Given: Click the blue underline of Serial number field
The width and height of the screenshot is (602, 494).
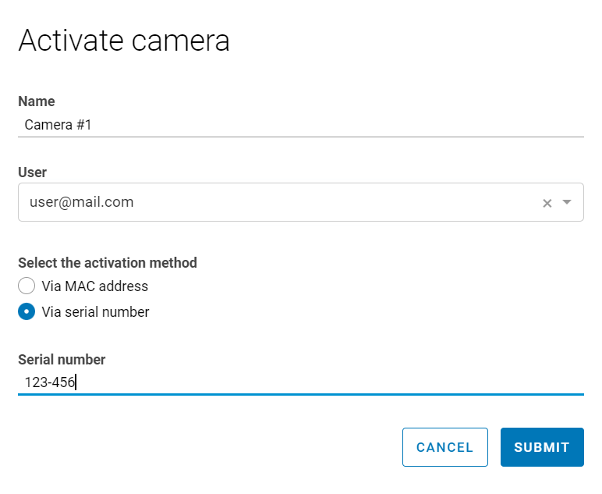Looking at the screenshot, I should coord(300,394).
